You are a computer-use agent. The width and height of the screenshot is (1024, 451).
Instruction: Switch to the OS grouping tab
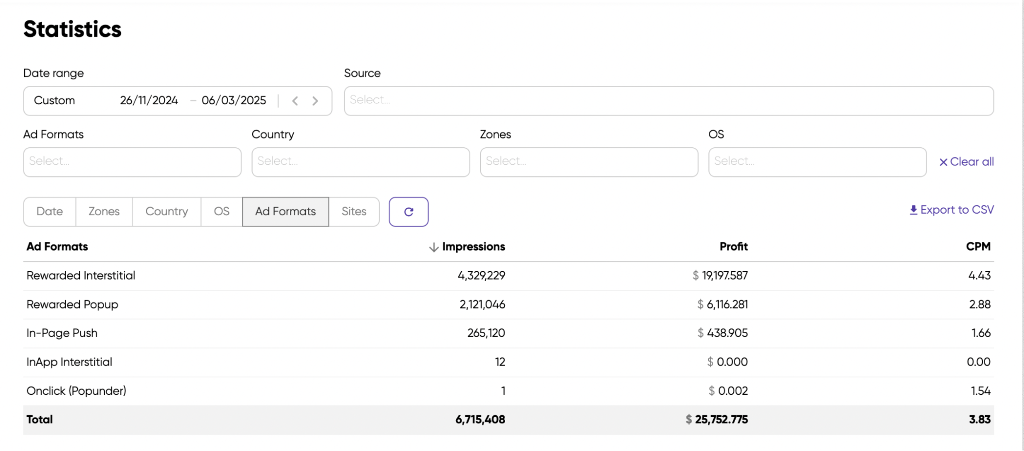click(x=221, y=212)
